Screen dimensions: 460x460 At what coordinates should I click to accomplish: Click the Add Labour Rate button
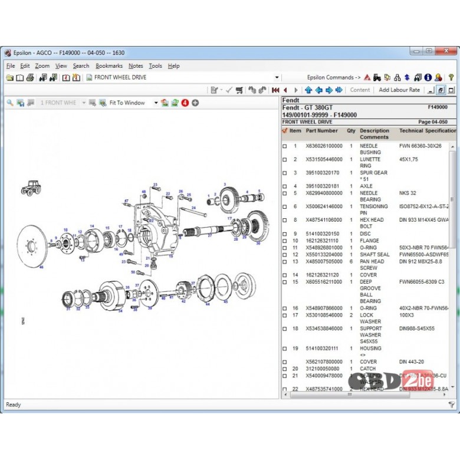[399, 90]
